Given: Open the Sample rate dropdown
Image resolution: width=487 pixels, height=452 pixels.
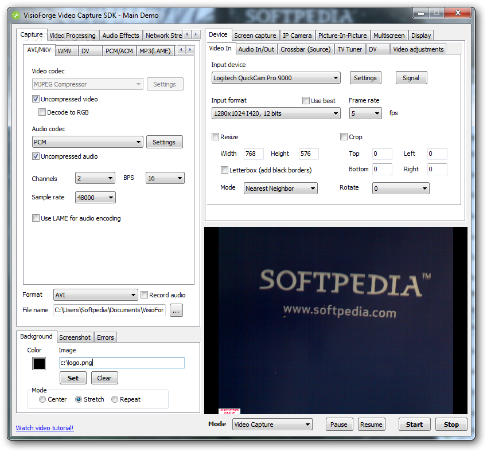Looking at the screenshot, I should coord(95,198).
